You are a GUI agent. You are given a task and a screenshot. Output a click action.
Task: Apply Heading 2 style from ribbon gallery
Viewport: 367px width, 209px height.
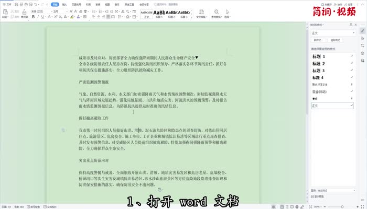click(x=171, y=14)
